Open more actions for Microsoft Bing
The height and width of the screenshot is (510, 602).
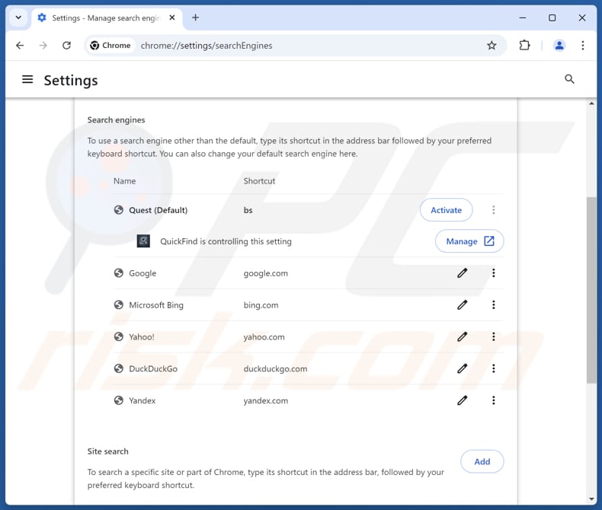click(493, 304)
